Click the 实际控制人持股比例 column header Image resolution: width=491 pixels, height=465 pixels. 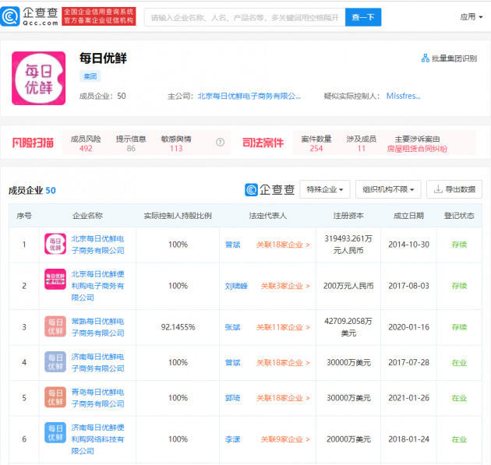coord(178,216)
